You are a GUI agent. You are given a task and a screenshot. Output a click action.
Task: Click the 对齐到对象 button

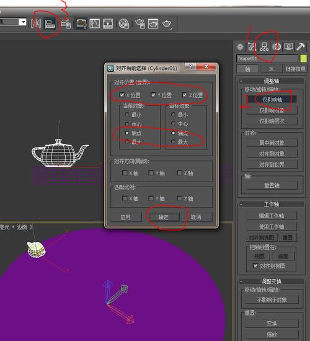[272, 154]
